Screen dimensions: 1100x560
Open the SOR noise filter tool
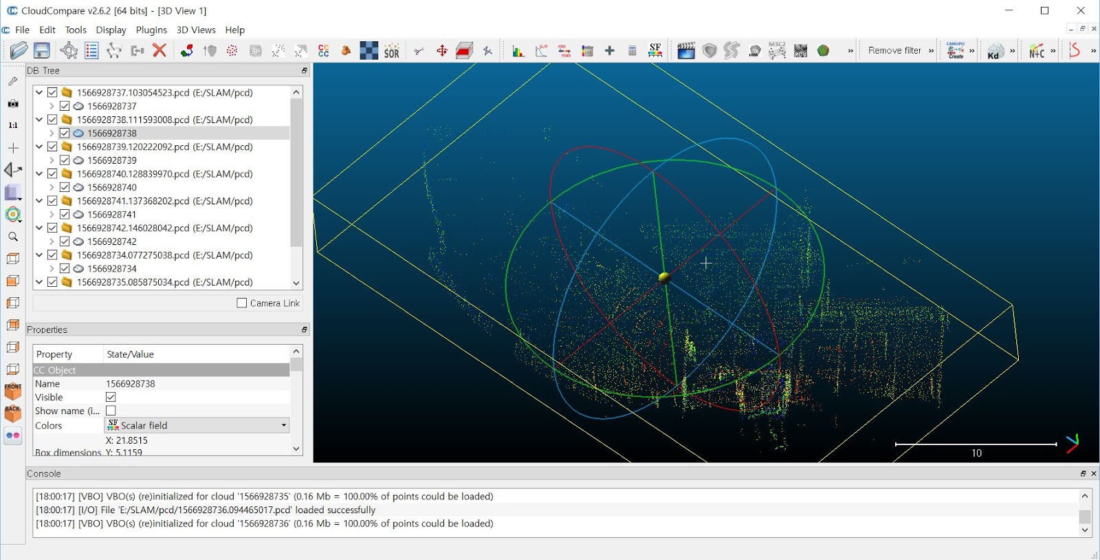click(x=392, y=51)
